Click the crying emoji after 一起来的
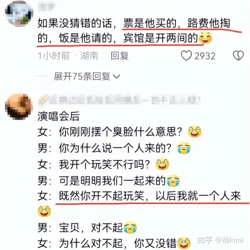Screen dimensions: 250x250 tap(173, 180)
